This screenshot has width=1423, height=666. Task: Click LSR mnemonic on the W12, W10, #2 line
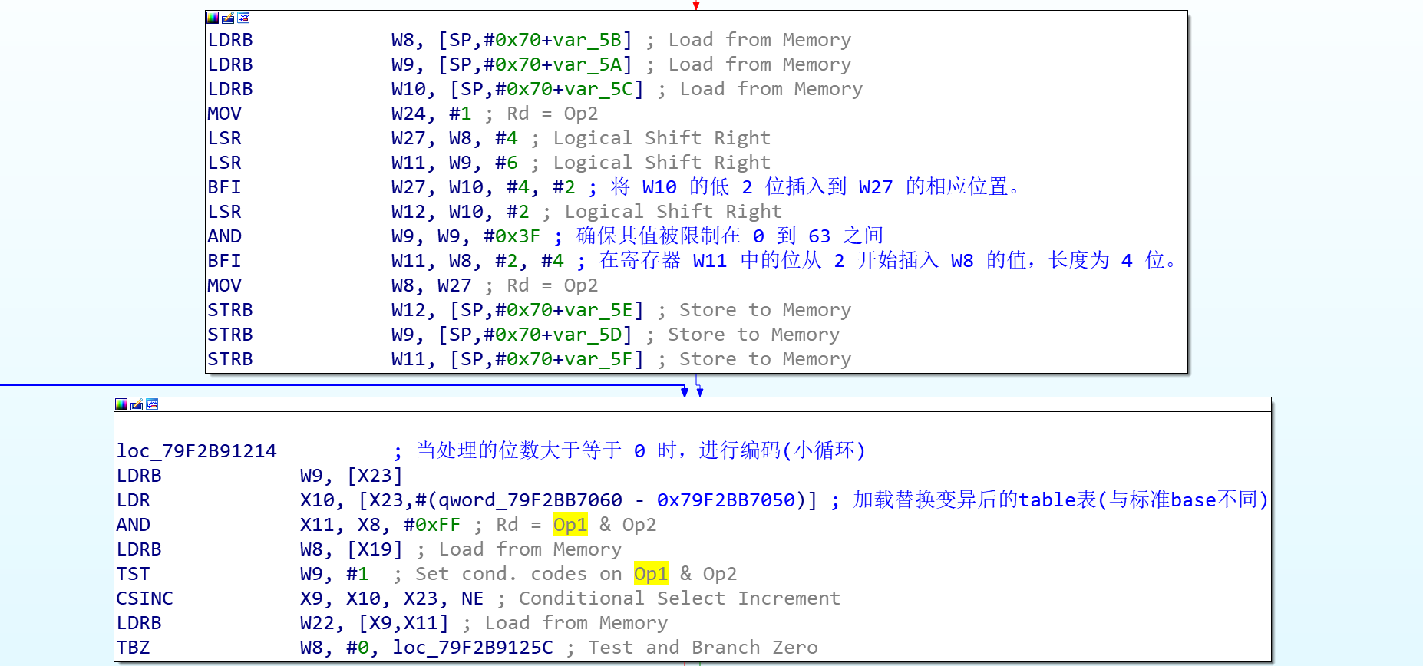[x=224, y=212]
